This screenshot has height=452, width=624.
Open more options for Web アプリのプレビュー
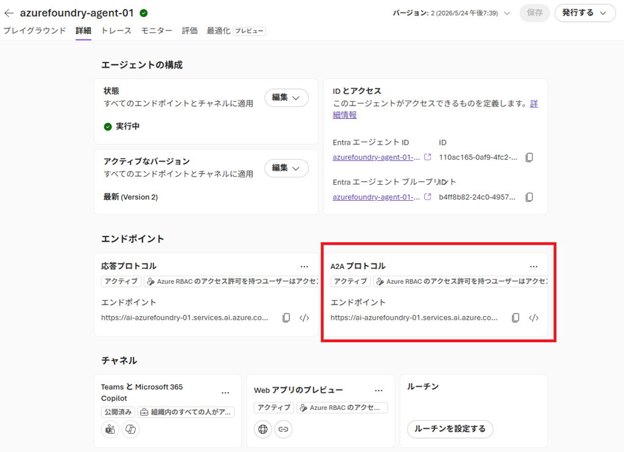[x=378, y=390]
